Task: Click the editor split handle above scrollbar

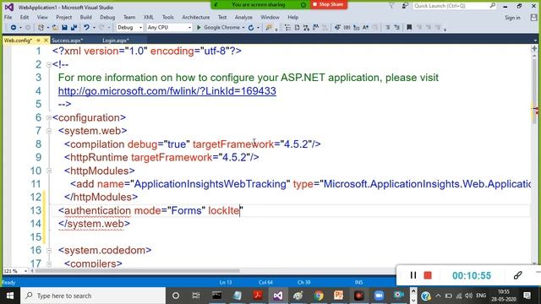Action: [x=534, y=49]
